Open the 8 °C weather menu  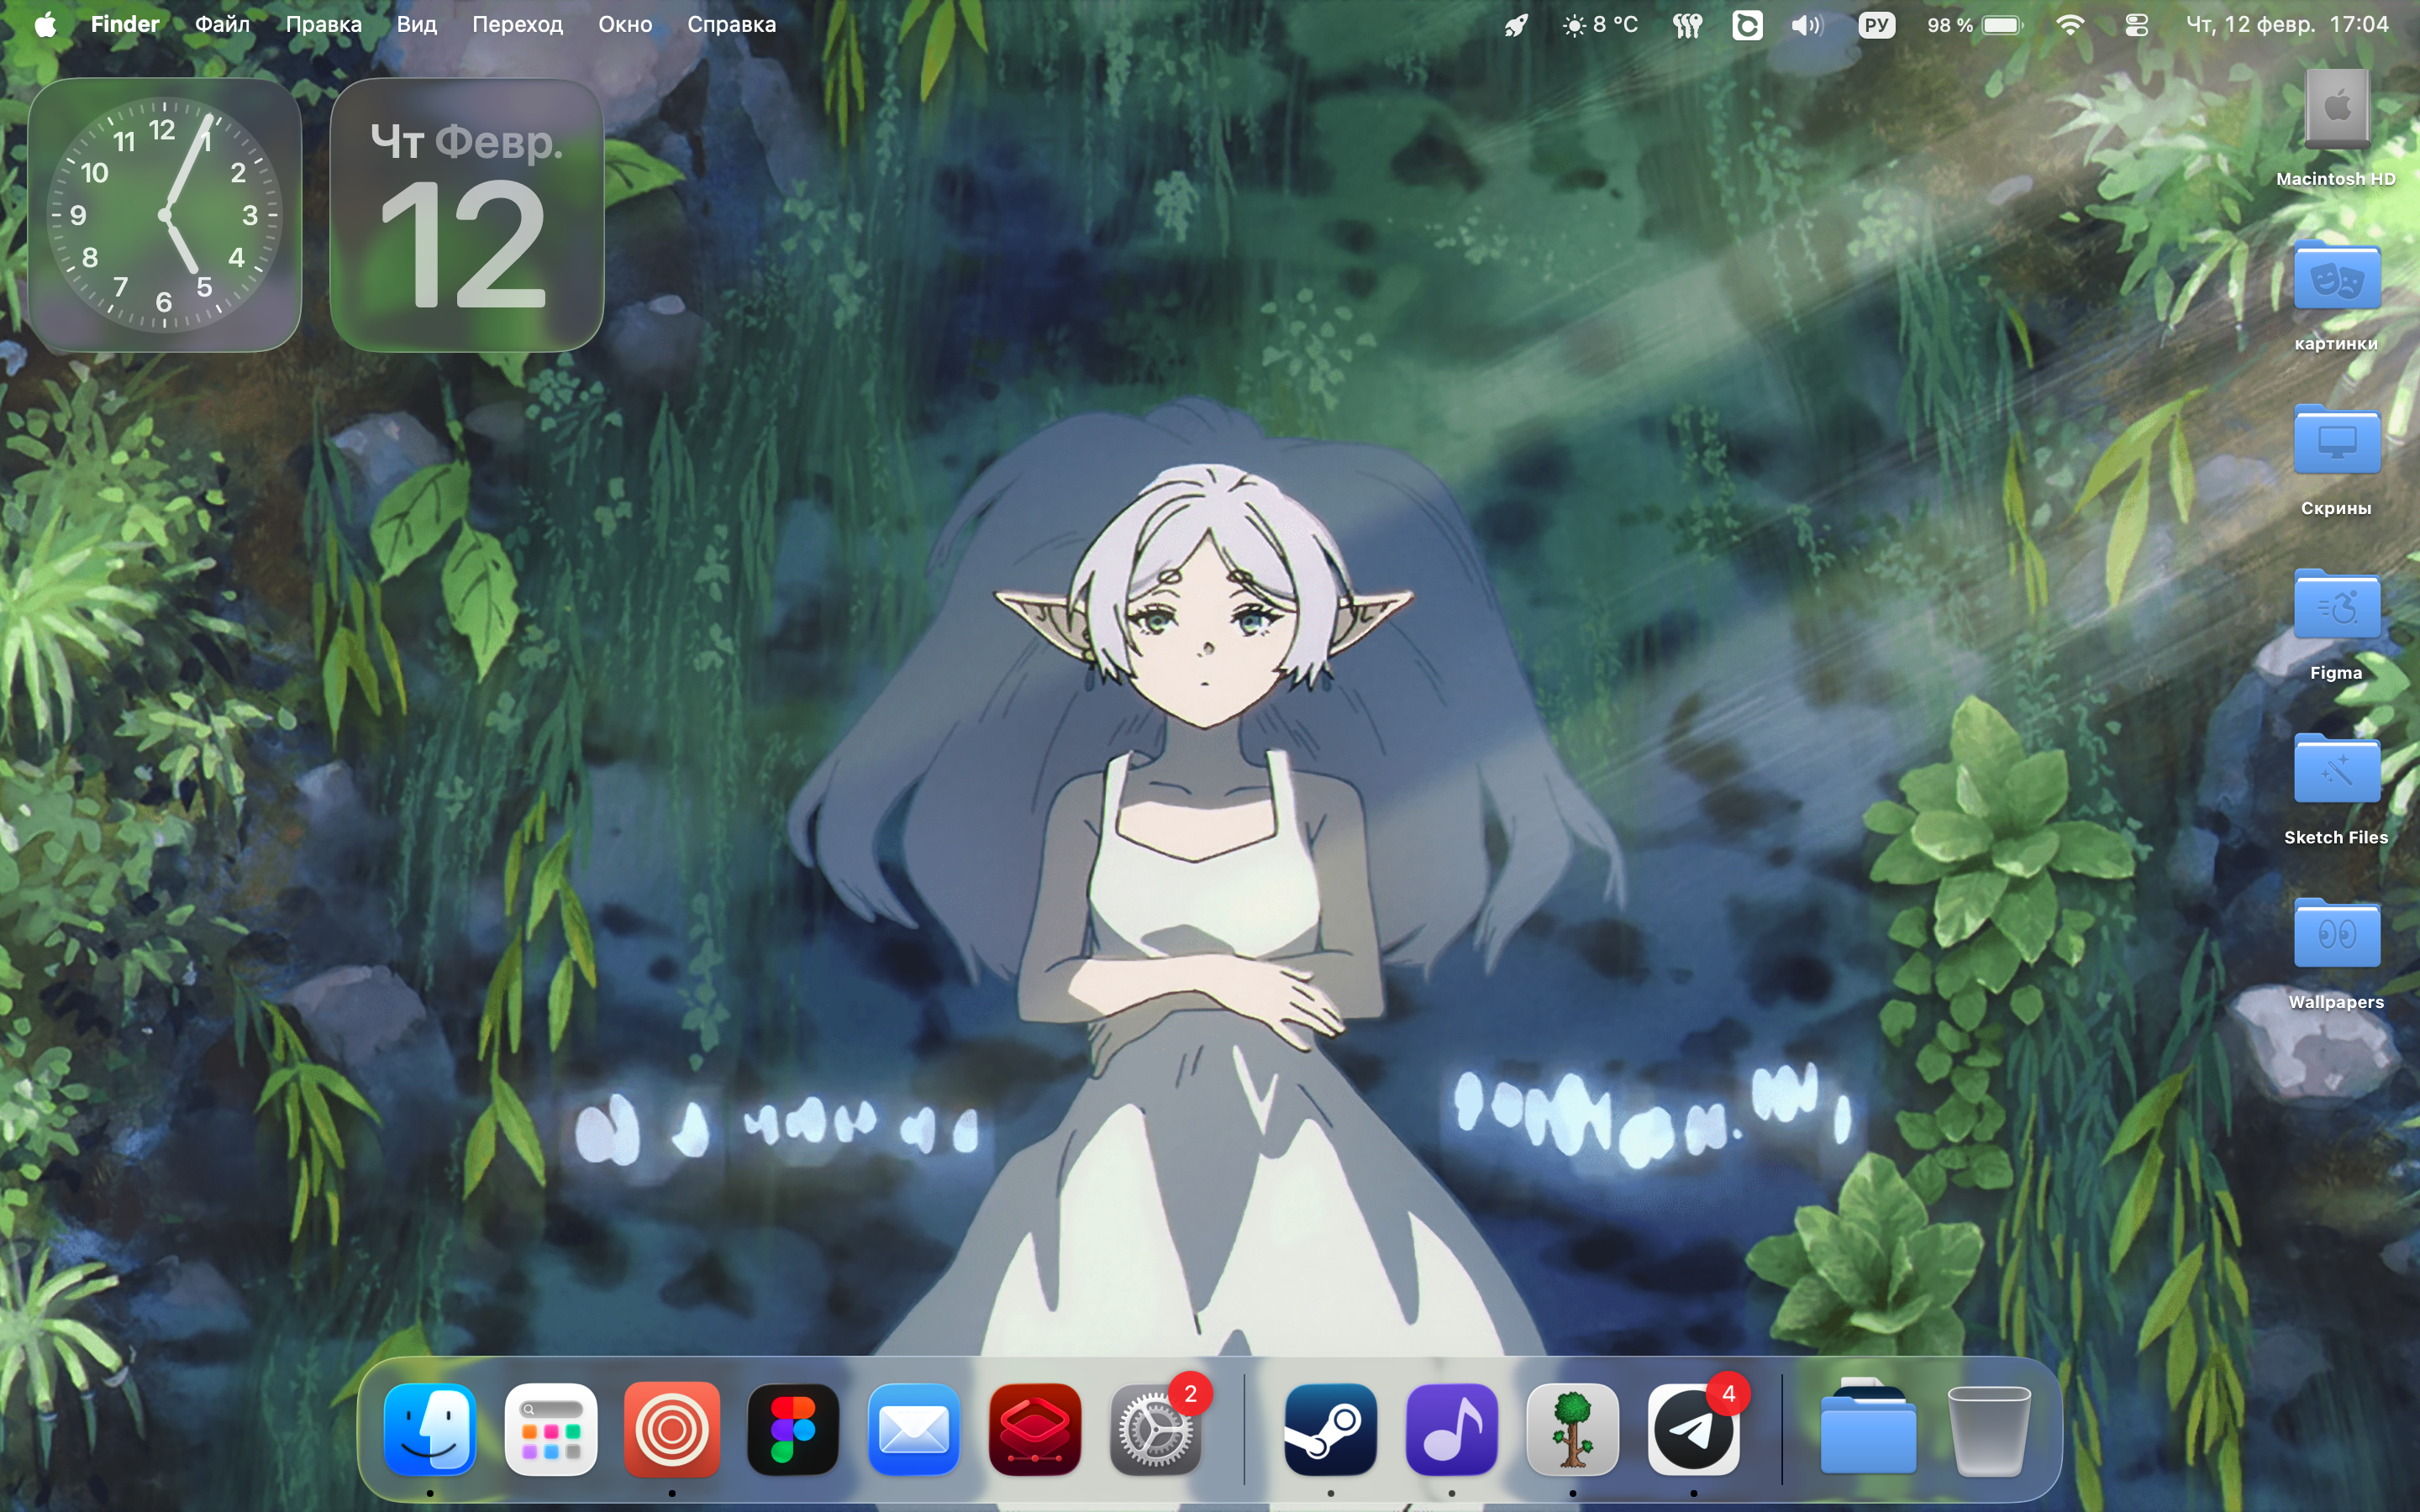(x=1600, y=25)
